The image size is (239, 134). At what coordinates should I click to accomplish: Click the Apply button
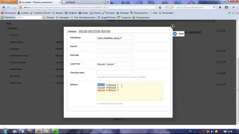click(179, 33)
